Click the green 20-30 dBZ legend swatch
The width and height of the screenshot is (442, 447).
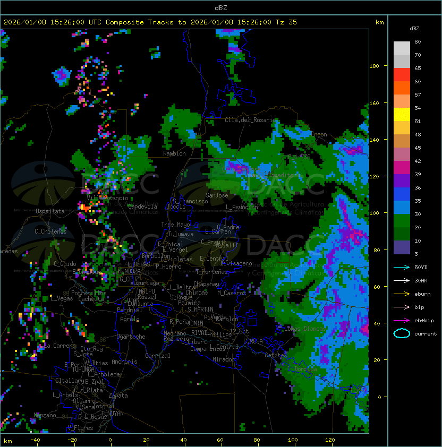coord(402,221)
